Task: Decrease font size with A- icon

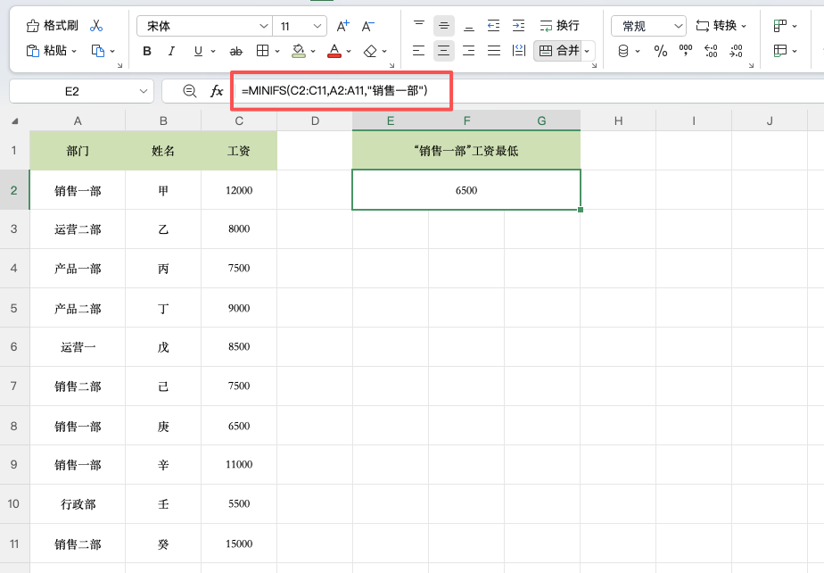Action: [368, 26]
